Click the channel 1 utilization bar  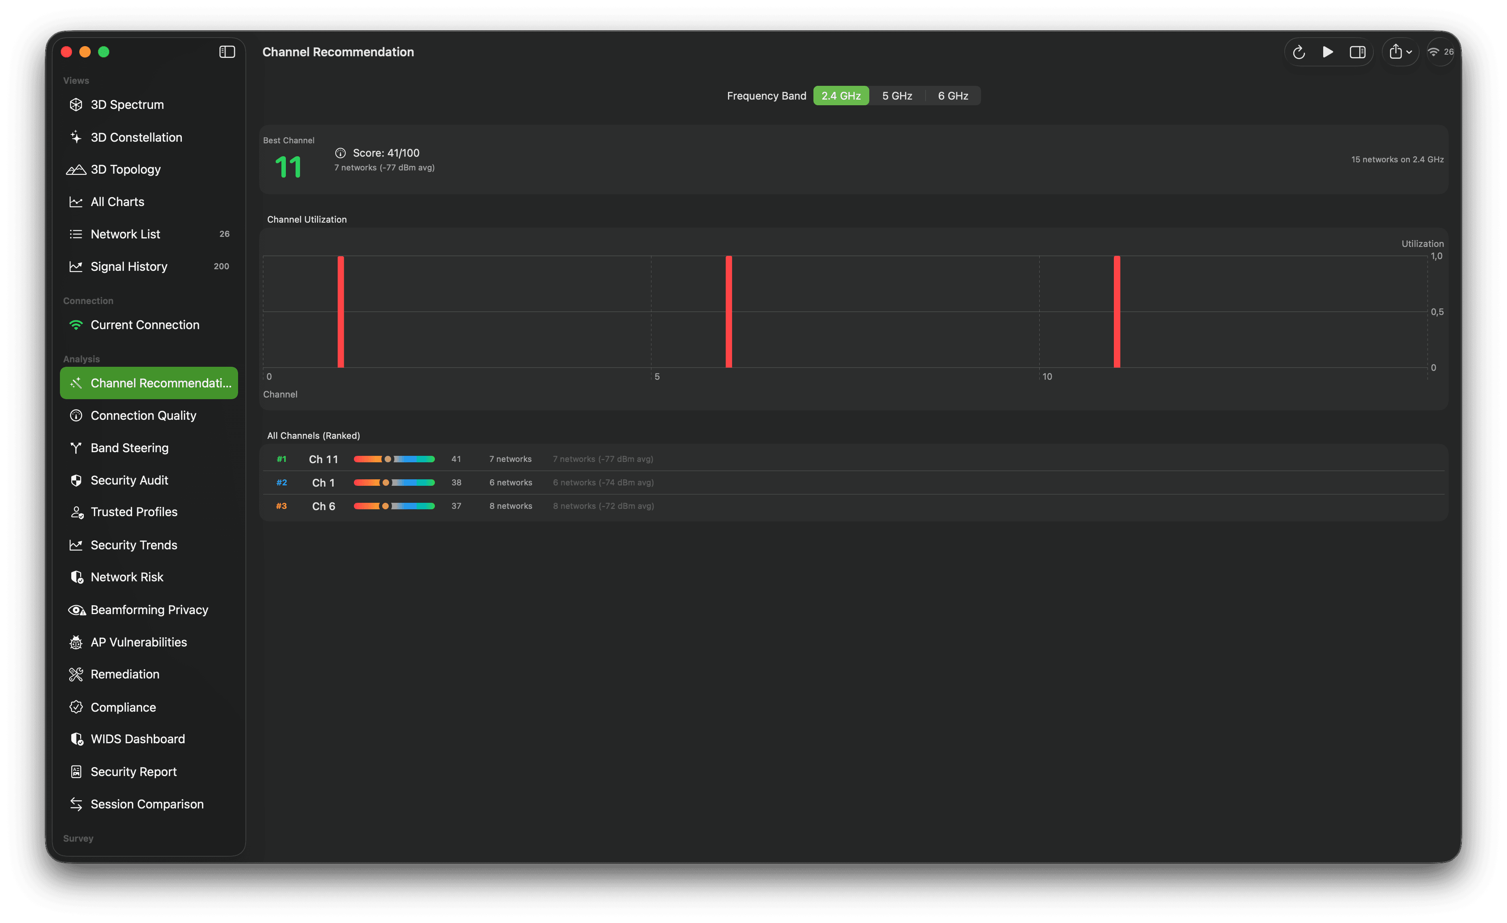341,312
